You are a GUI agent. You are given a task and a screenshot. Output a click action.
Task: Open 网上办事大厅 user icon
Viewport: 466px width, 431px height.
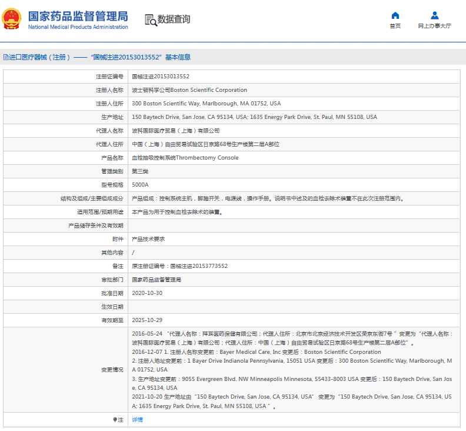pos(434,15)
